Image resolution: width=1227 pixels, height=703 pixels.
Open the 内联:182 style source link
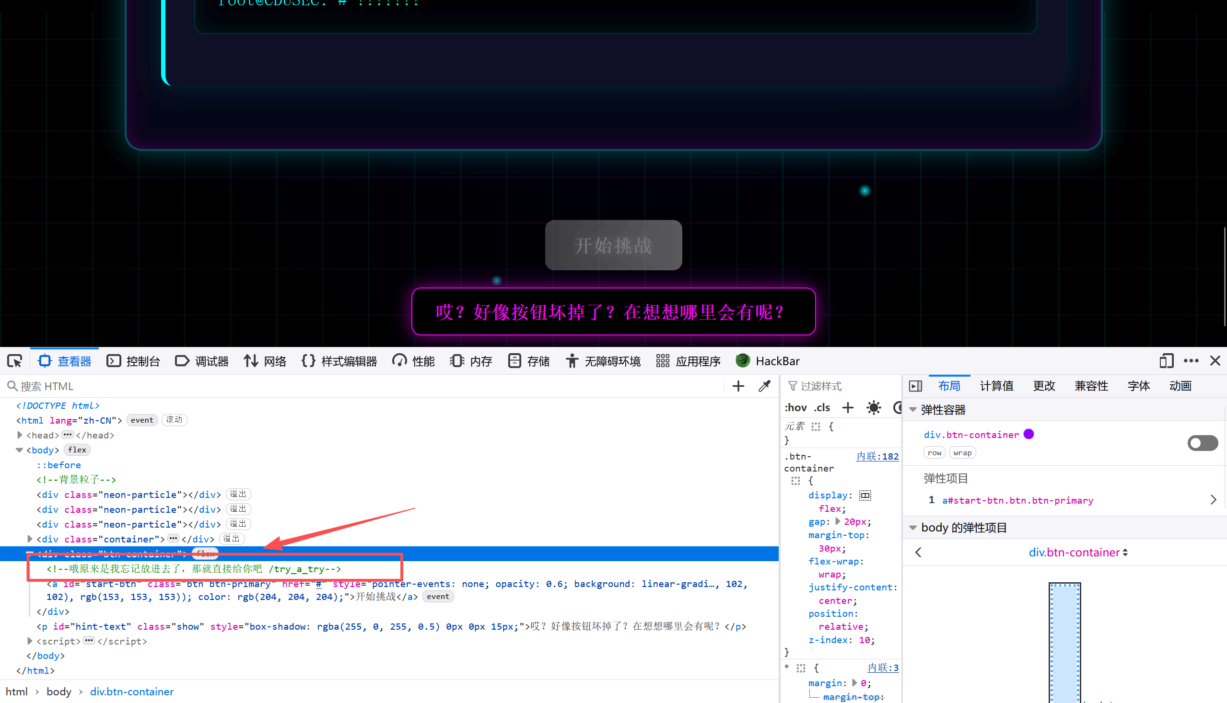click(877, 456)
